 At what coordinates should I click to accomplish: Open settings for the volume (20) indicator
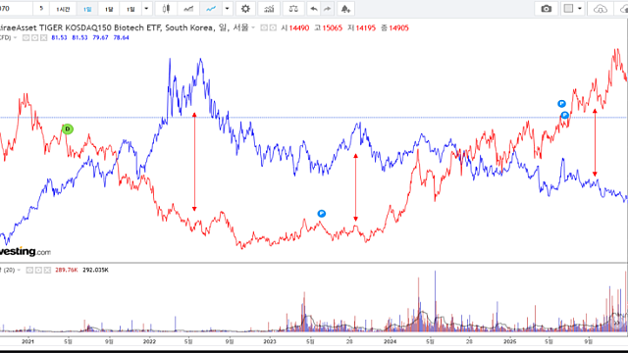[x=38, y=271]
